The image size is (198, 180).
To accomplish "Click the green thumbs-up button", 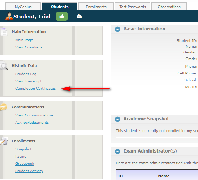I will click(x=62, y=16).
